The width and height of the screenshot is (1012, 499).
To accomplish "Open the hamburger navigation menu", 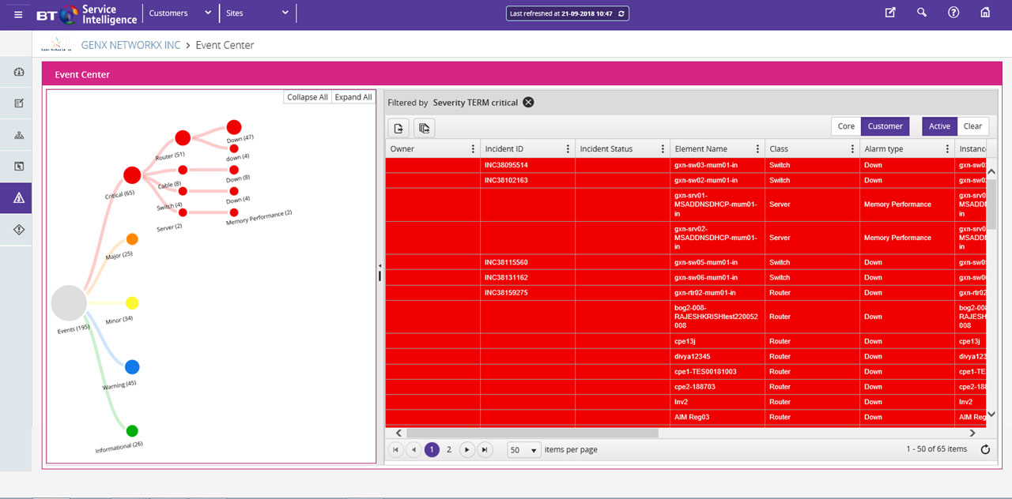I will (x=18, y=14).
